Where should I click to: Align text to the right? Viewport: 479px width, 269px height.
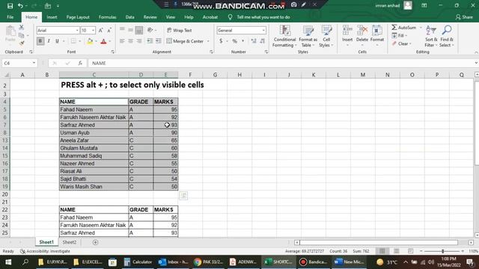pos(139,41)
